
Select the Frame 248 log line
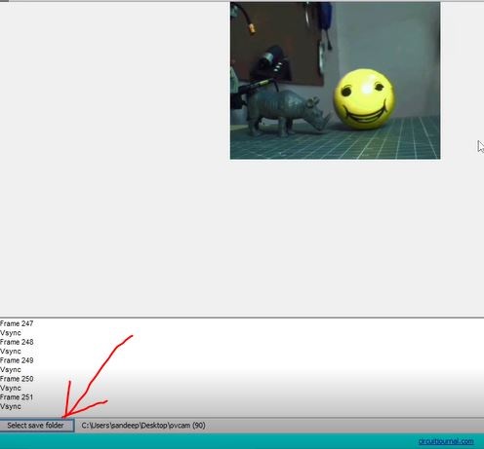pos(17,342)
